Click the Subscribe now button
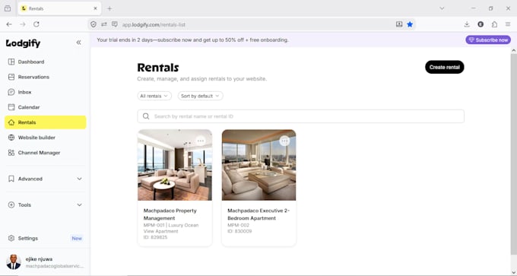The height and width of the screenshot is (276, 517). coord(488,40)
